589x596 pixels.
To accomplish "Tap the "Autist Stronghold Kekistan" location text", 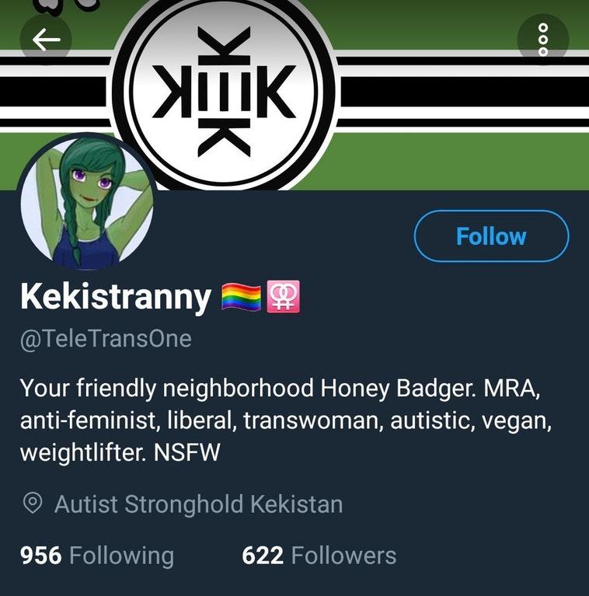I will tap(198, 504).
